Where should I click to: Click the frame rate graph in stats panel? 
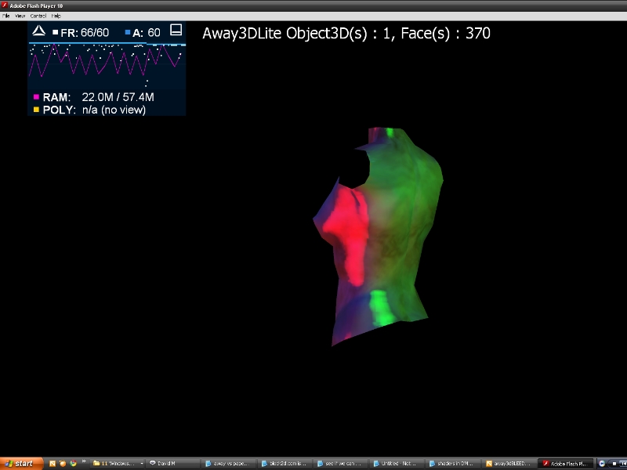point(107,63)
